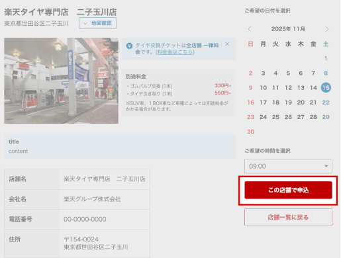Click the 'title' text in info box
Viewport: 341px width, 258px height.
(x=14, y=142)
